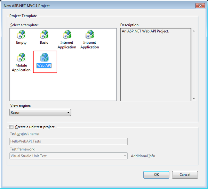
Task: Click the Cancel button
Action: point(185,175)
